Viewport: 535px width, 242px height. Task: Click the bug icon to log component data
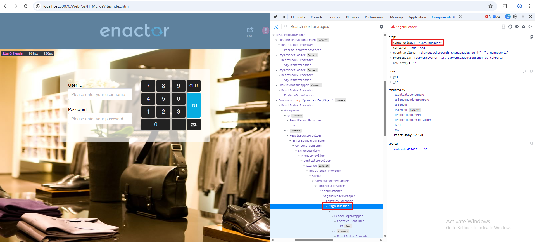click(x=524, y=27)
